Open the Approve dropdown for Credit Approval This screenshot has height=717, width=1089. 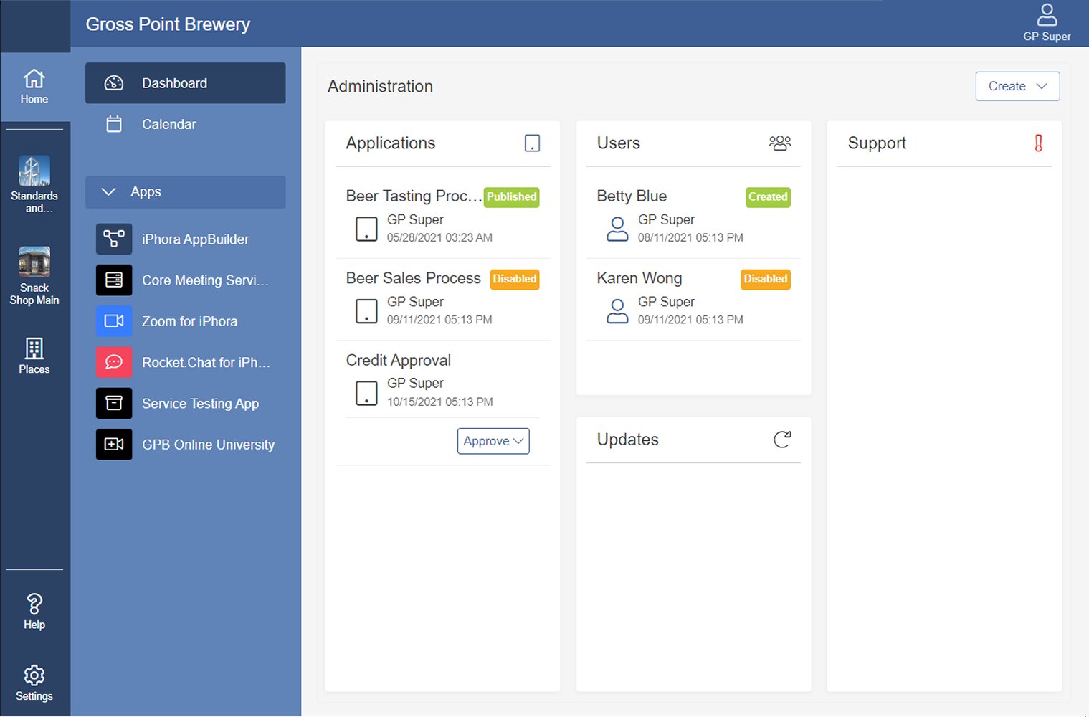(x=493, y=441)
